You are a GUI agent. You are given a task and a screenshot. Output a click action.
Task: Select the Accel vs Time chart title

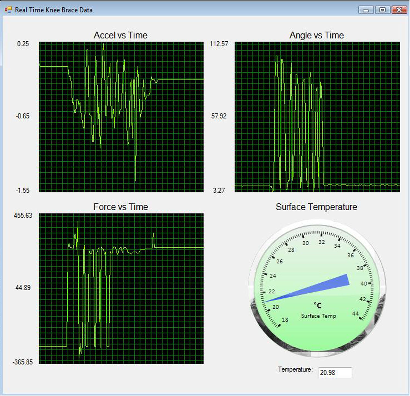[121, 35]
